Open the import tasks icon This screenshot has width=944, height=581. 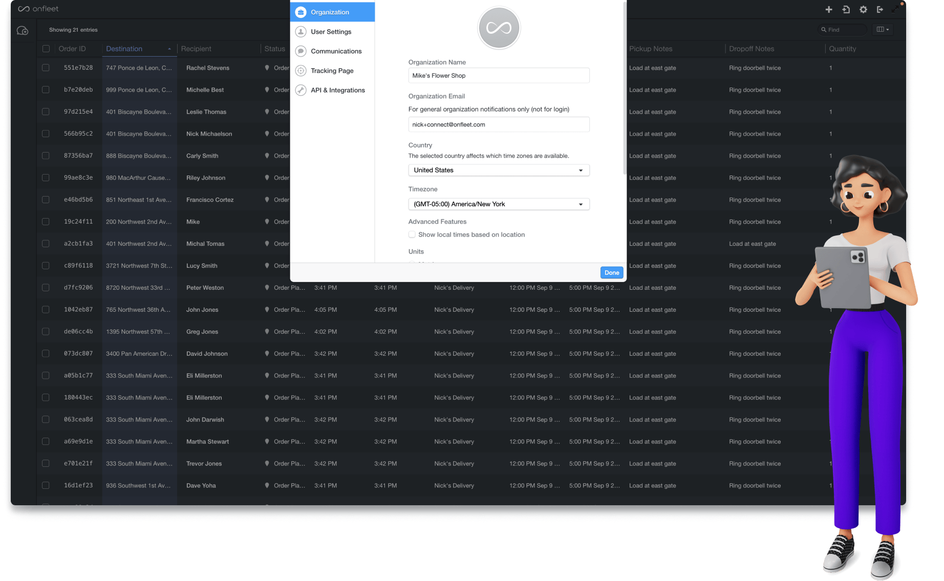point(846,9)
